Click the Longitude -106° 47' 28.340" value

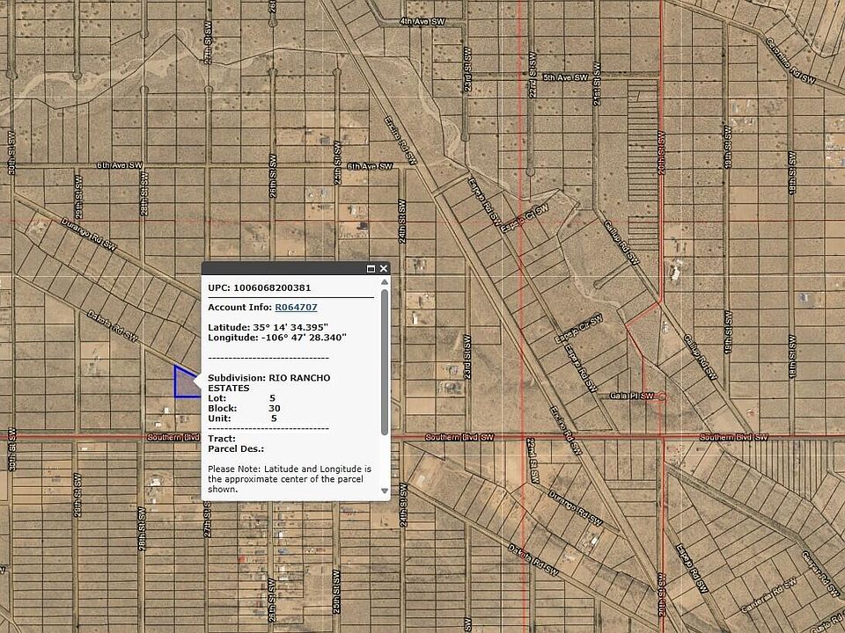pyautogui.click(x=277, y=338)
